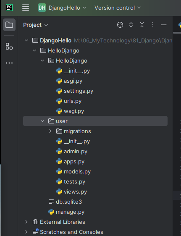
Task: Collapse the user folder
Action: coord(42,121)
